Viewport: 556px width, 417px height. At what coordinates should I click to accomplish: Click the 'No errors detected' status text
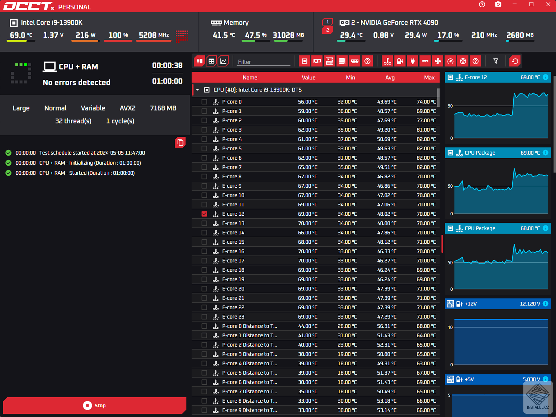(x=76, y=83)
